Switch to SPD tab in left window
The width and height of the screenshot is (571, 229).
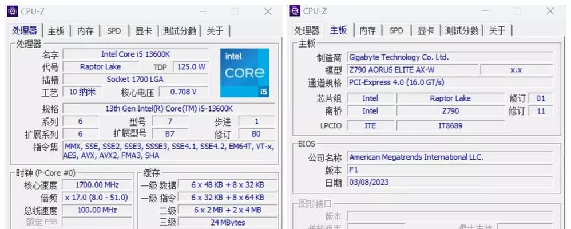114,31
